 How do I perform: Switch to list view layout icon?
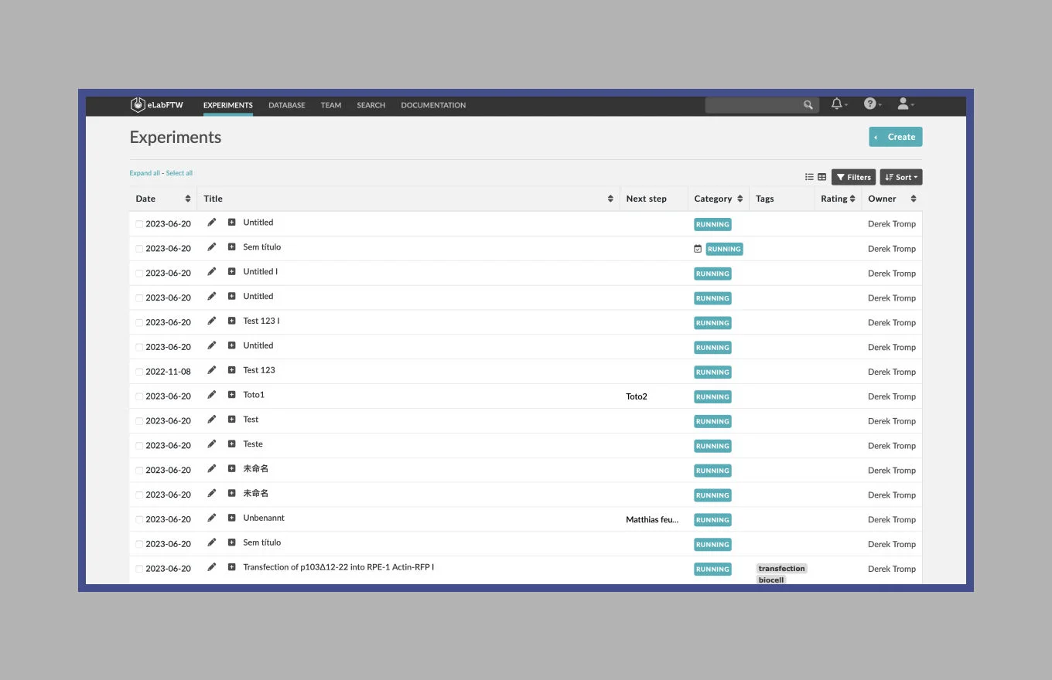pos(809,177)
